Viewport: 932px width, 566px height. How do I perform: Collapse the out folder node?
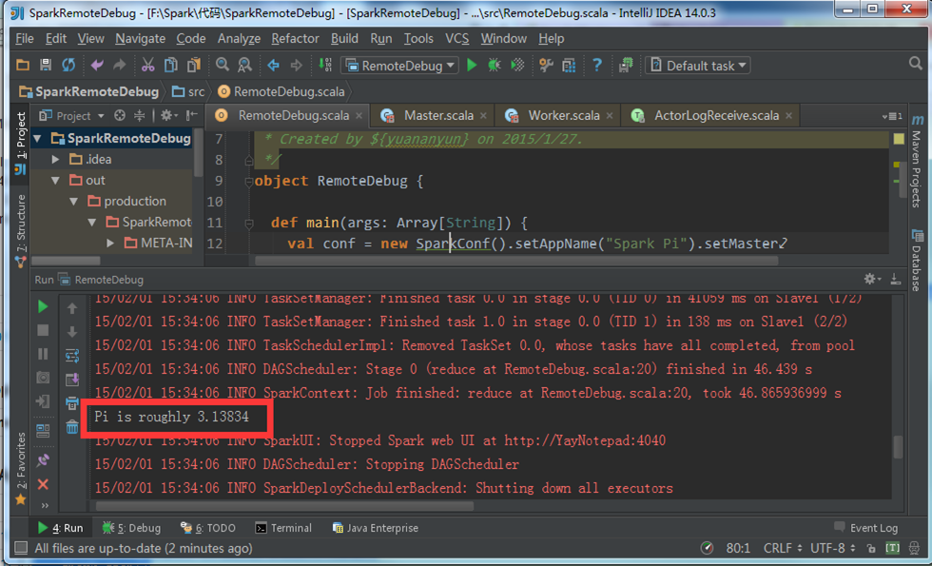tap(55, 180)
